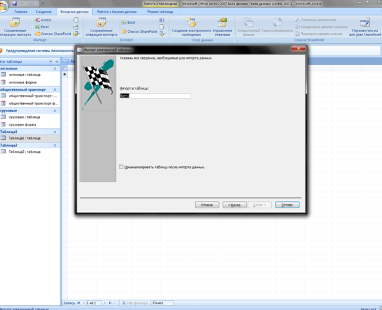
Task: Open the Главная ribbon tab
Action: point(21,12)
